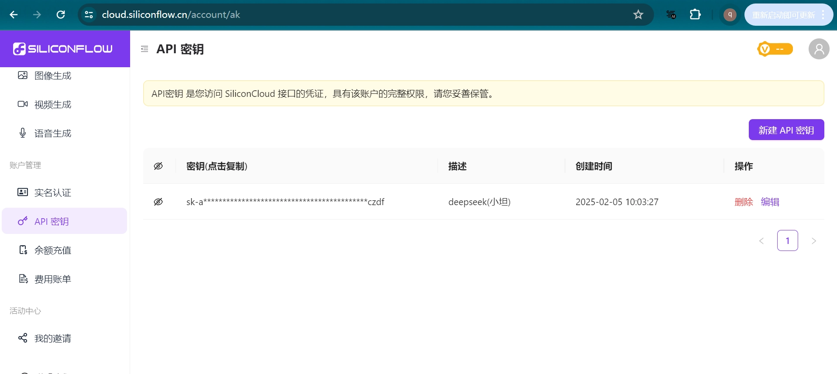The image size is (837, 374).
Task: Click the deepseek(小坦) description cell
Action: [x=479, y=202]
